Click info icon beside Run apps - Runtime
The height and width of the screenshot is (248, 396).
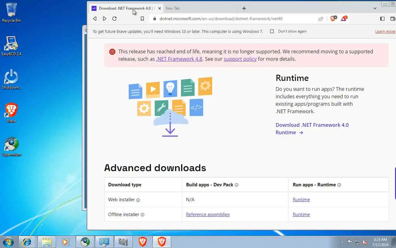coord(339,185)
